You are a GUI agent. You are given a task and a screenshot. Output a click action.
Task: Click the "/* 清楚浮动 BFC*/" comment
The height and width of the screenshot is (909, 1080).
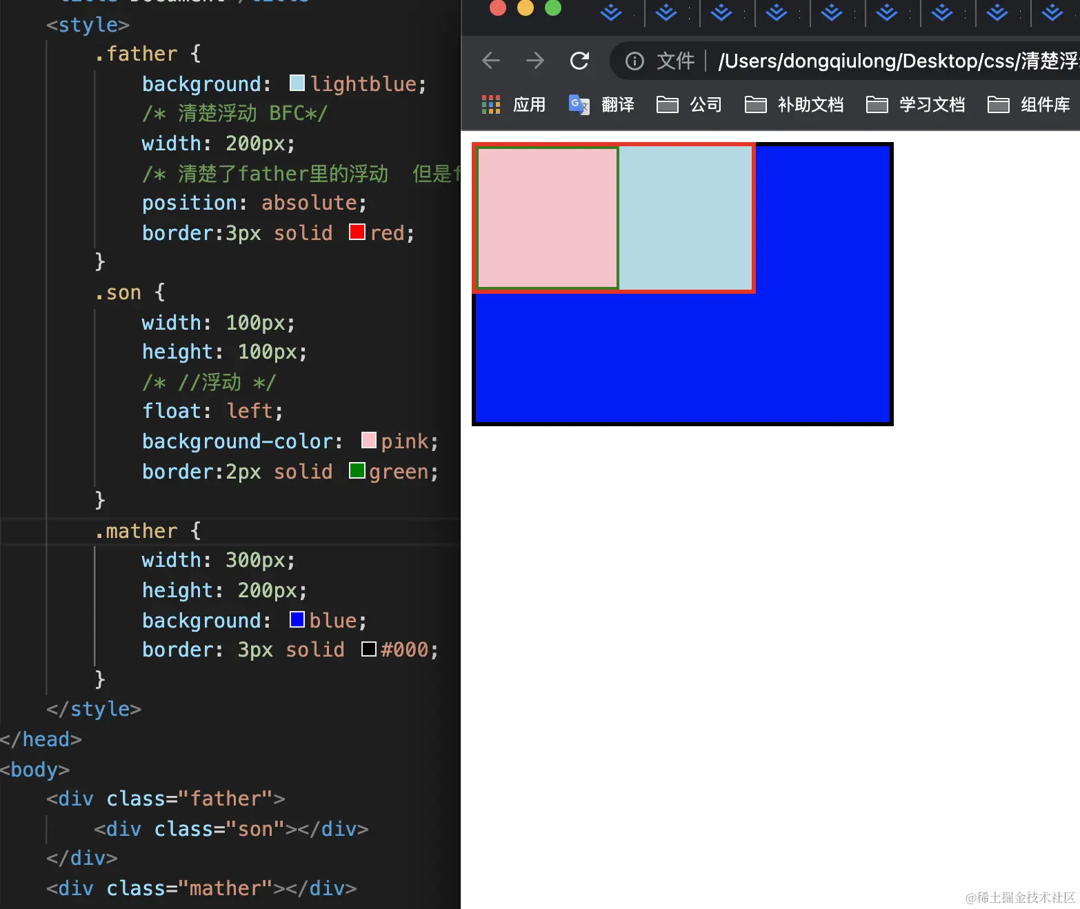pyautogui.click(x=234, y=113)
